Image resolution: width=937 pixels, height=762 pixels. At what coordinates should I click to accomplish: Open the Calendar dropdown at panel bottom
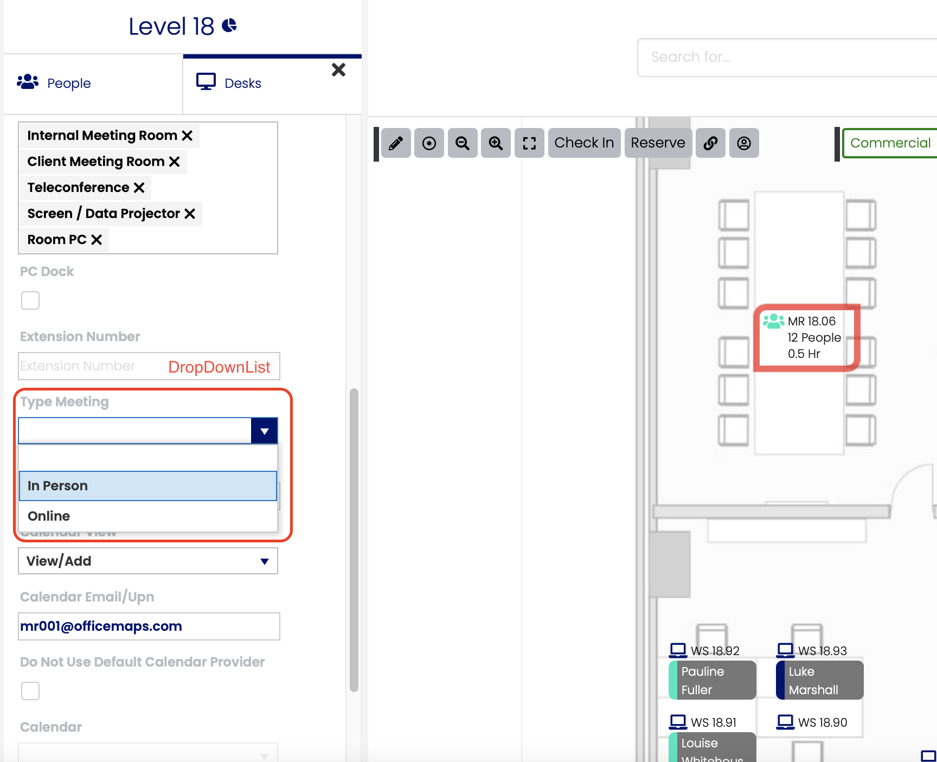pos(148,754)
